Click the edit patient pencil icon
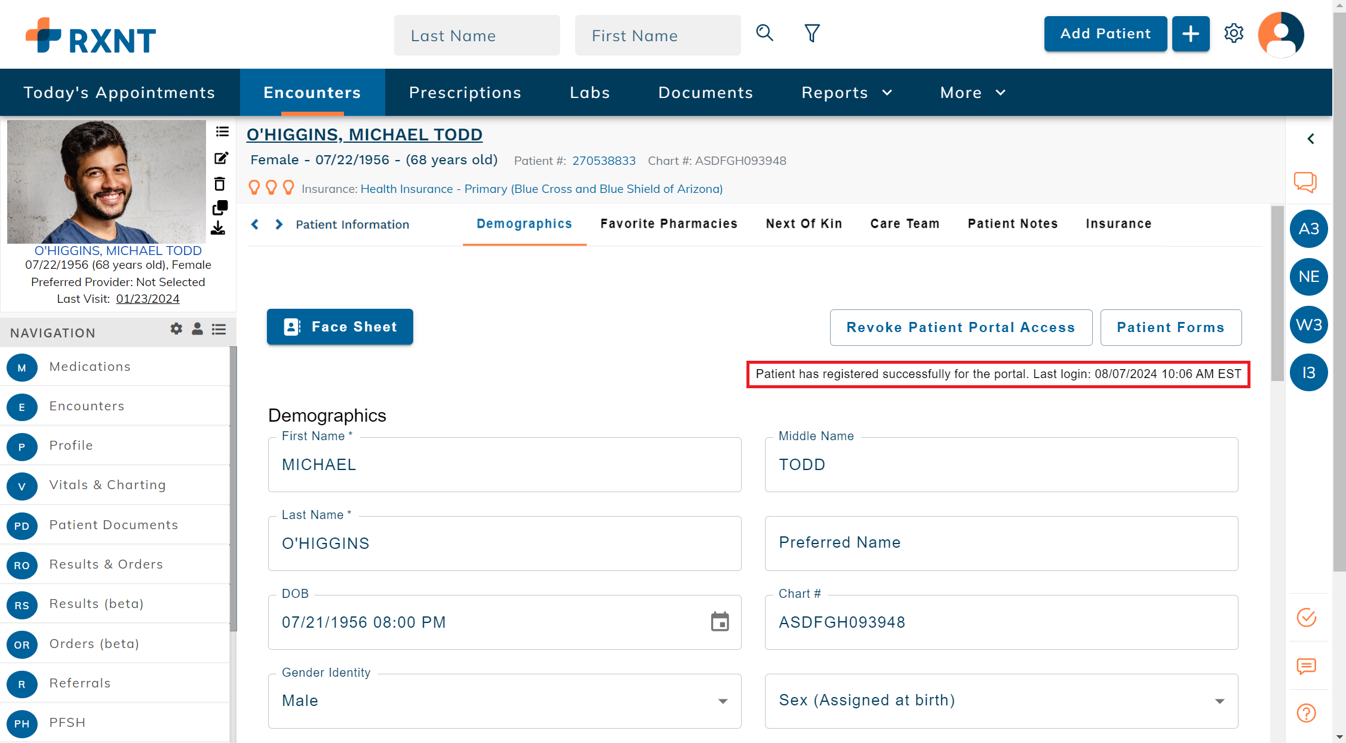 [221, 158]
